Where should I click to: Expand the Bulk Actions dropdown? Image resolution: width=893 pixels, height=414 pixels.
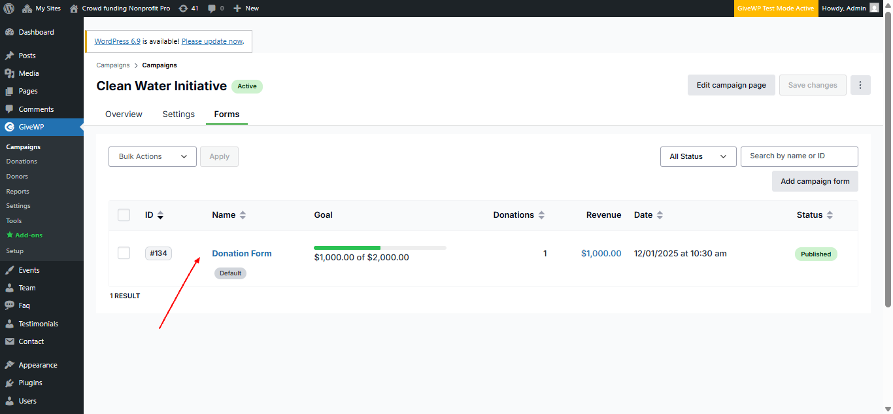pyautogui.click(x=152, y=156)
